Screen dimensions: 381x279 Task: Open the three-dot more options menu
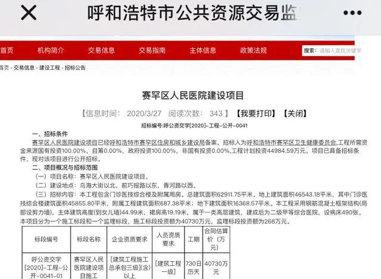pyautogui.click(x=352, y=13)
